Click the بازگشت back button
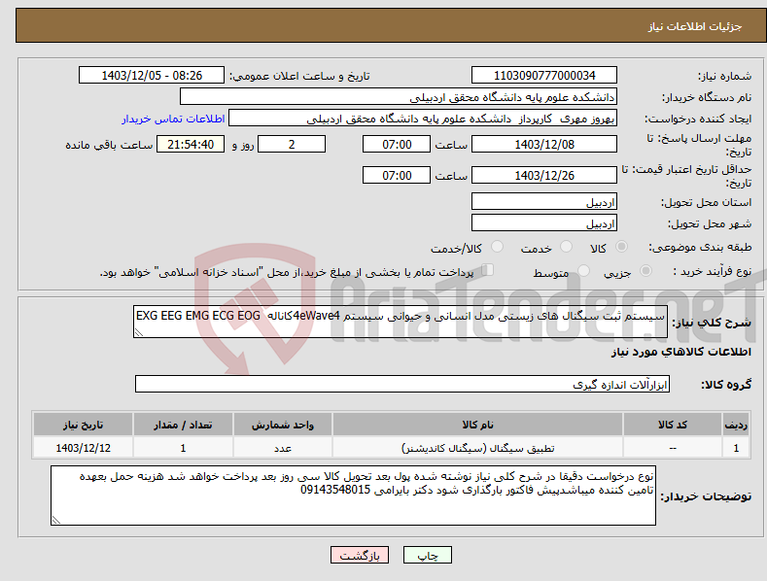 point(360,555)
